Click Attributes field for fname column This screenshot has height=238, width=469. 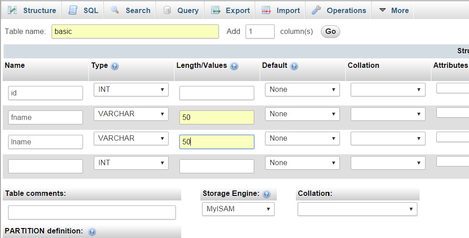pos(453,113)
